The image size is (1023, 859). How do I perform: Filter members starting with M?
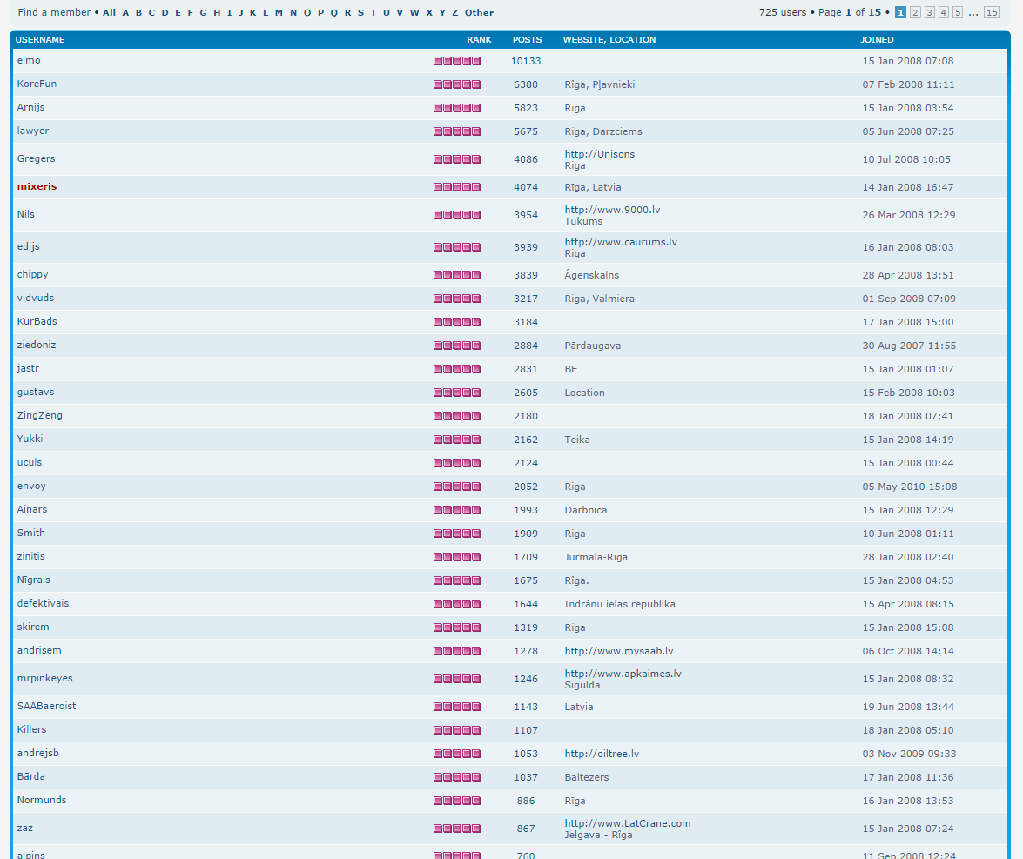(279, 12)
